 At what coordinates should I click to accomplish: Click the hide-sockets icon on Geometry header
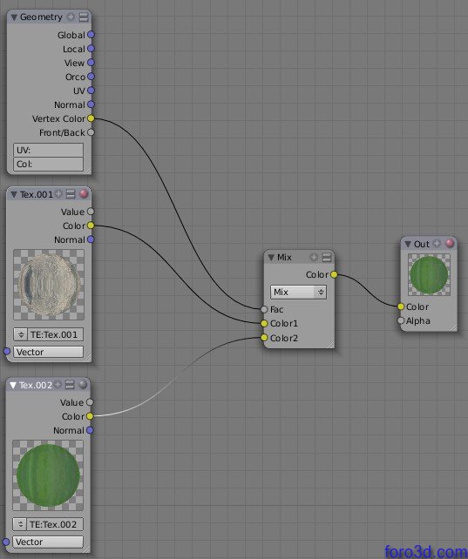pos(84,17)
